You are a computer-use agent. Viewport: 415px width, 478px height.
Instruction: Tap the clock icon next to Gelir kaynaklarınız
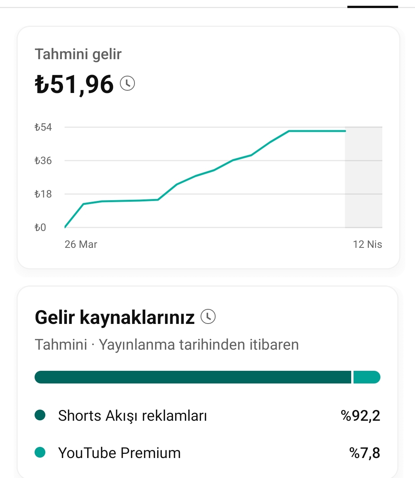pos(208,317)
